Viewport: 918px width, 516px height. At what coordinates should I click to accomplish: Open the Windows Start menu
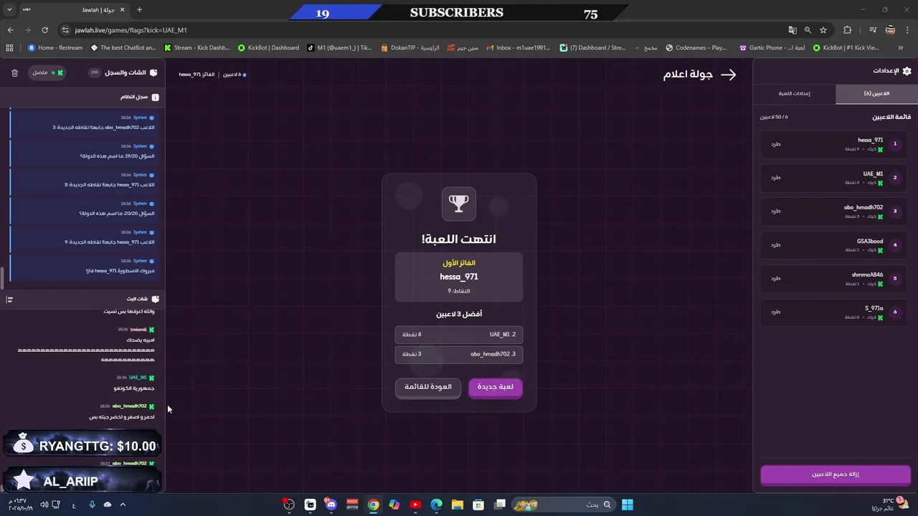(x=628, y=505)
